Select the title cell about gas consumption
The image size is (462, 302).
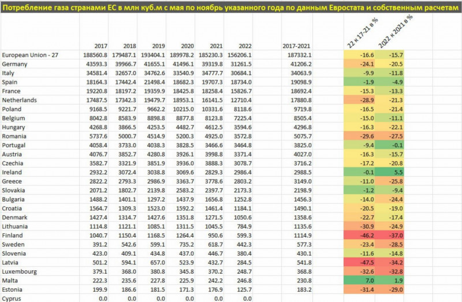pyautogui.click(x=230, y=8)
